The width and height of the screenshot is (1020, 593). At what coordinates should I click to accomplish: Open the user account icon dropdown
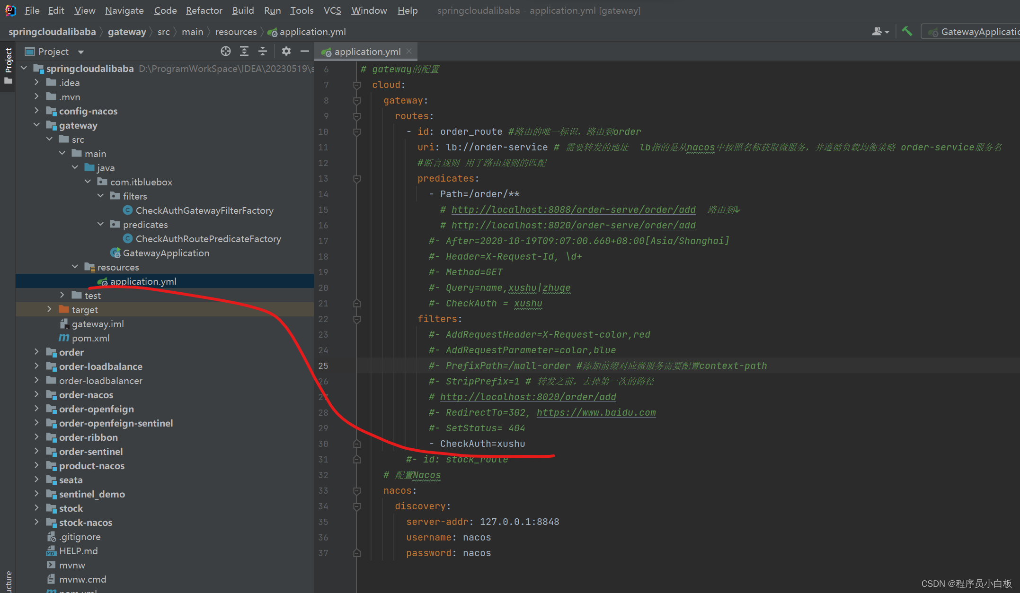(x=880, y=32)
